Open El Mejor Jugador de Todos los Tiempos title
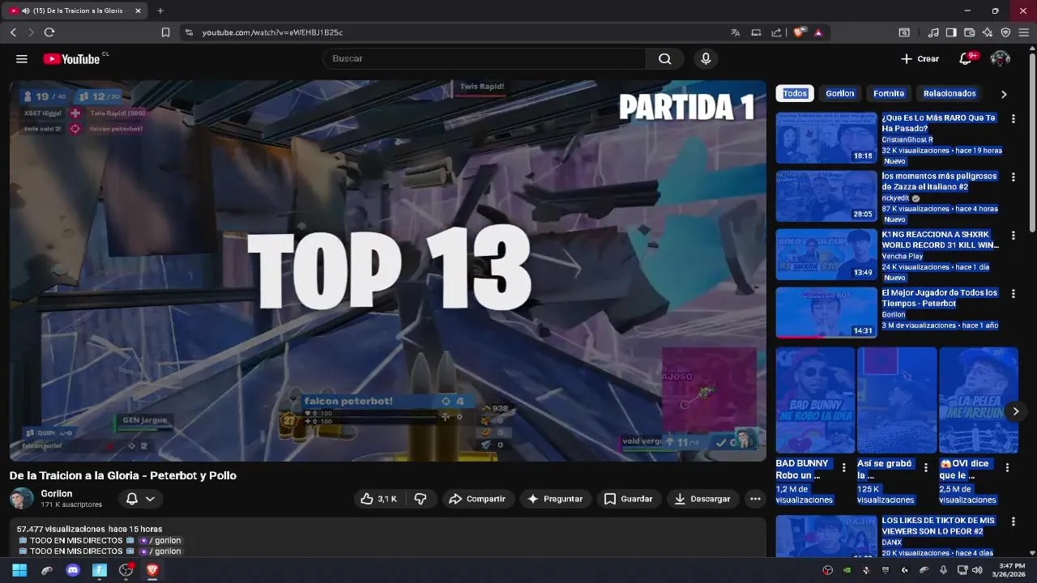Viewport: 1037px width, 583px height. click(x=940, y=298)
